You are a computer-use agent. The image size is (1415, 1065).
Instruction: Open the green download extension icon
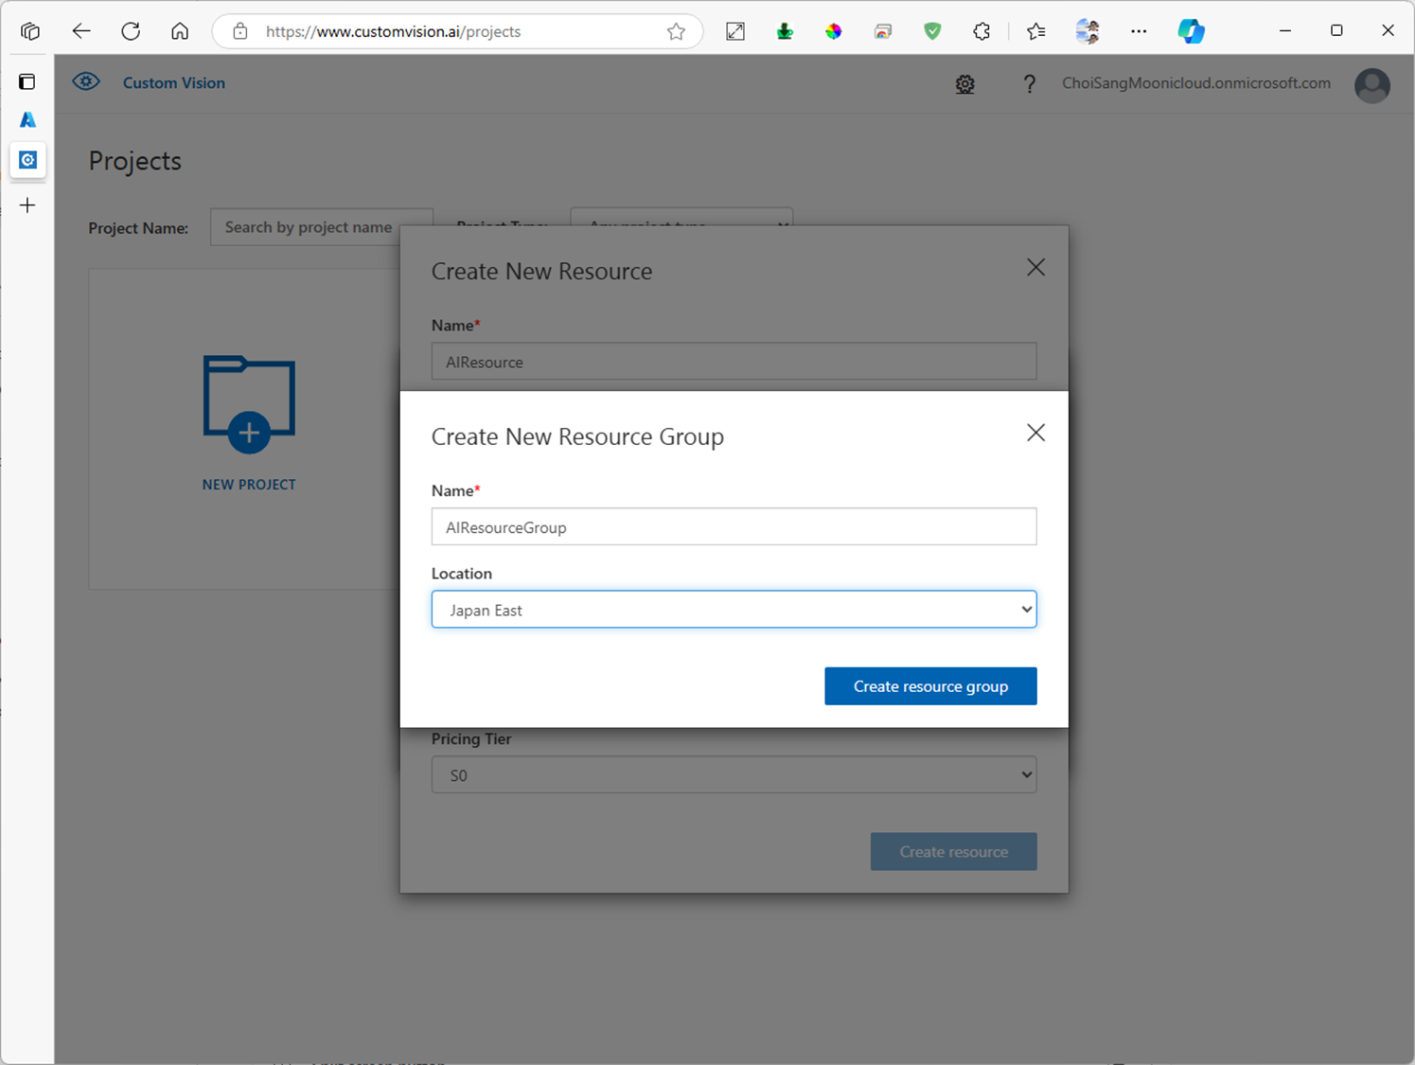click(785, 31)
